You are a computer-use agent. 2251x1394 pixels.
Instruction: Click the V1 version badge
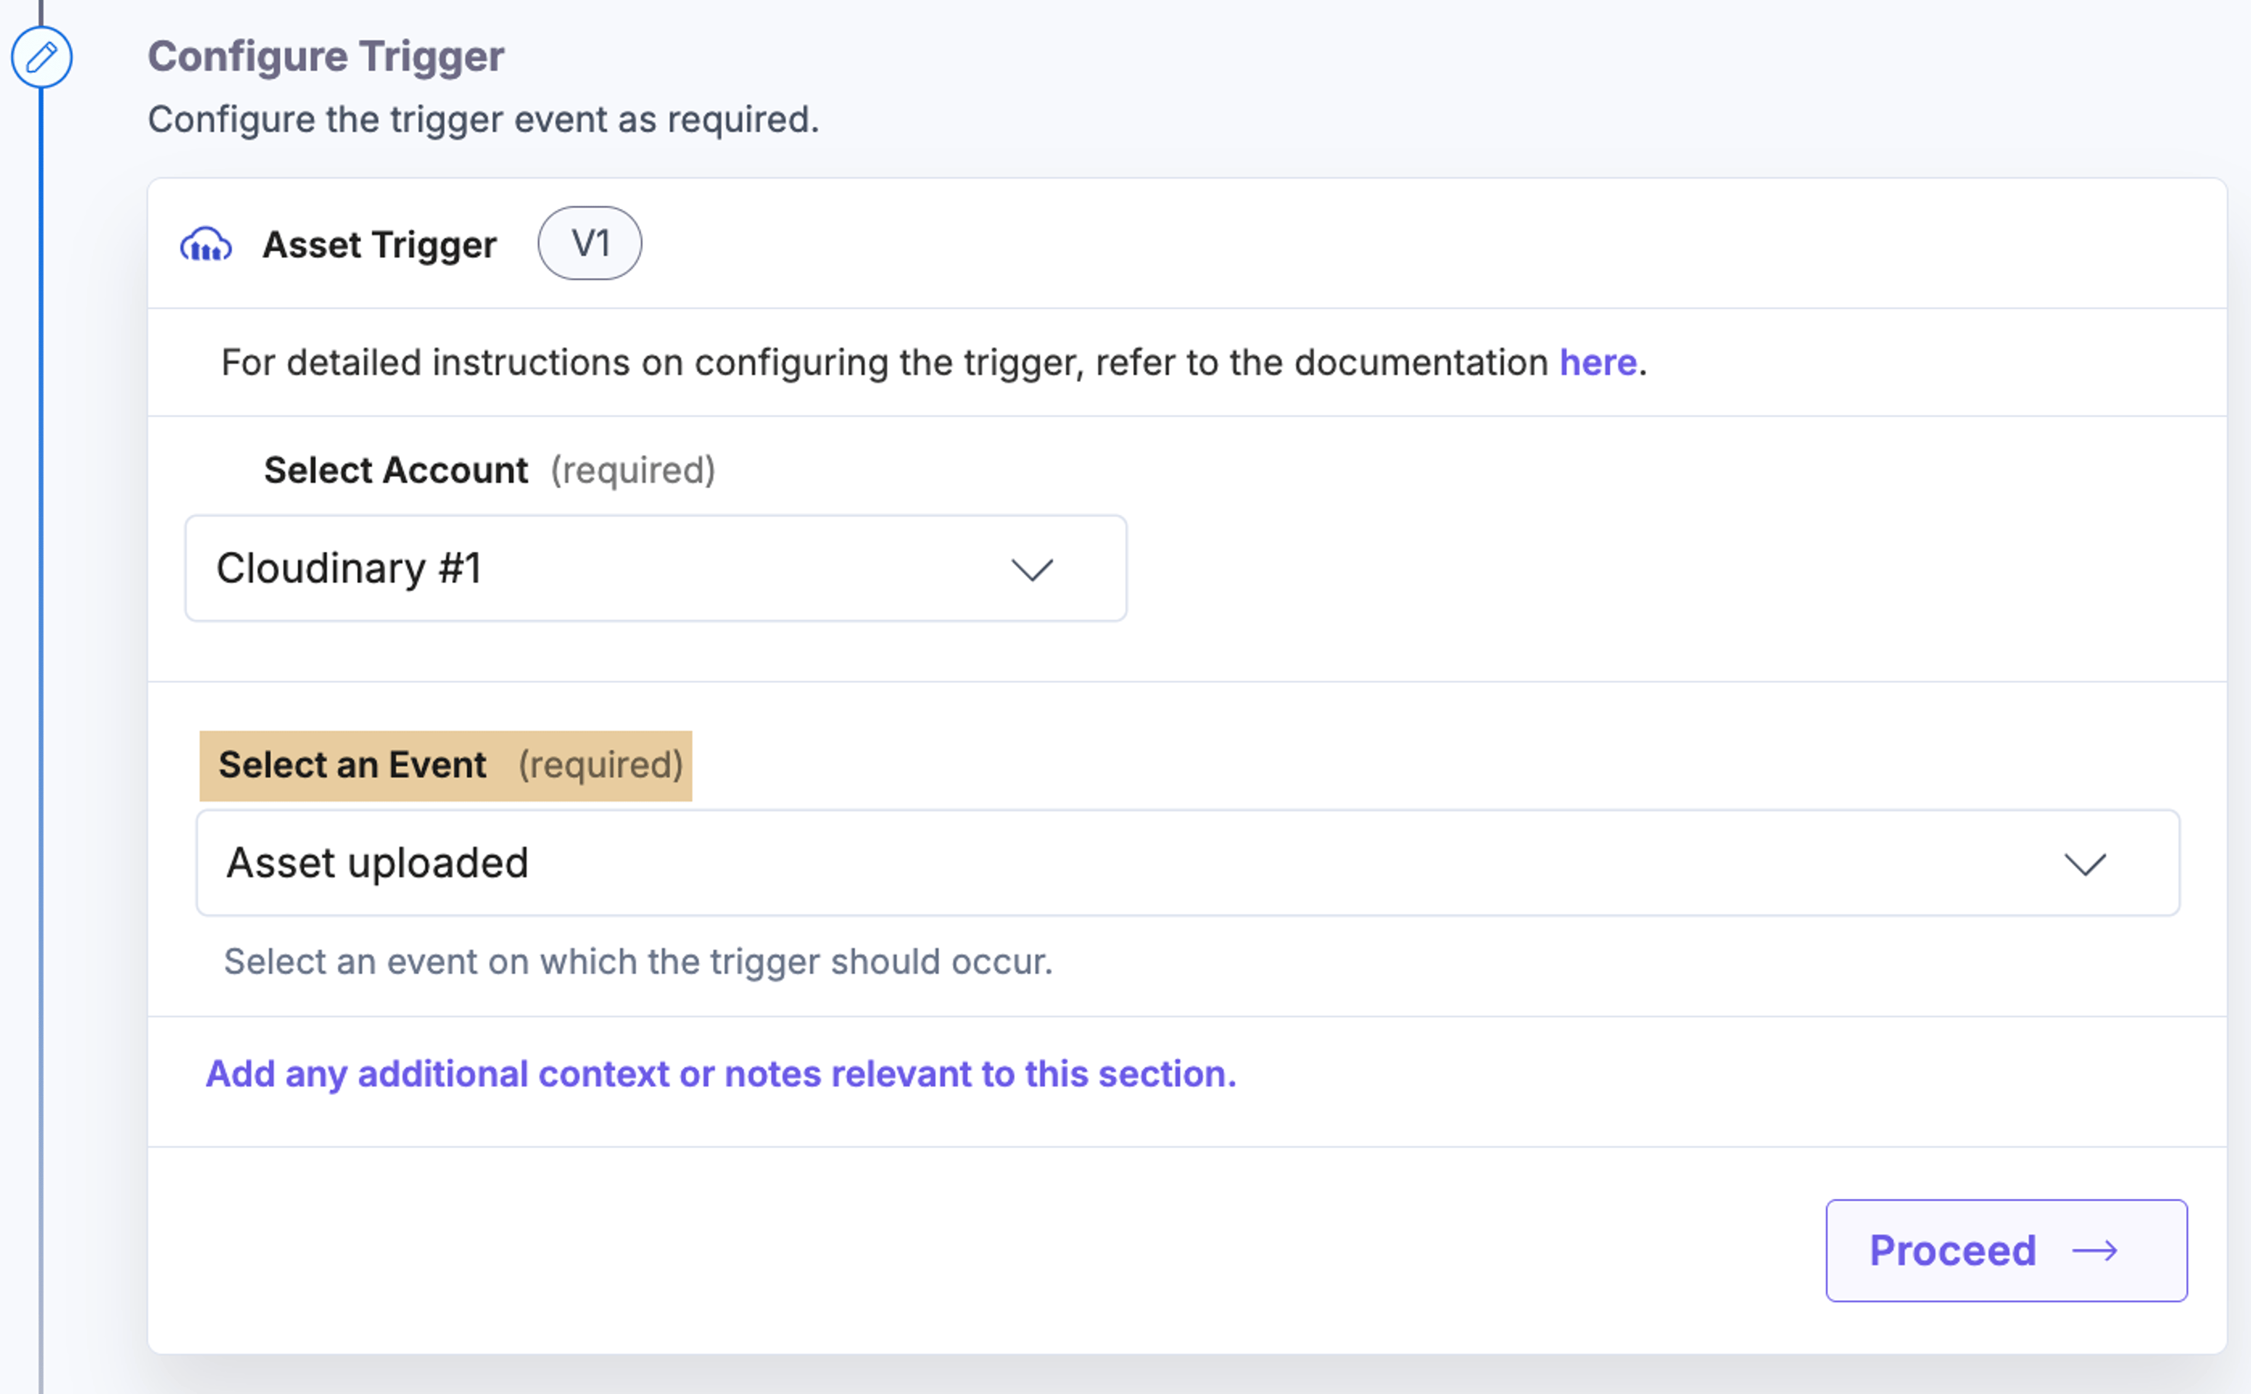[x=590, y=243]
